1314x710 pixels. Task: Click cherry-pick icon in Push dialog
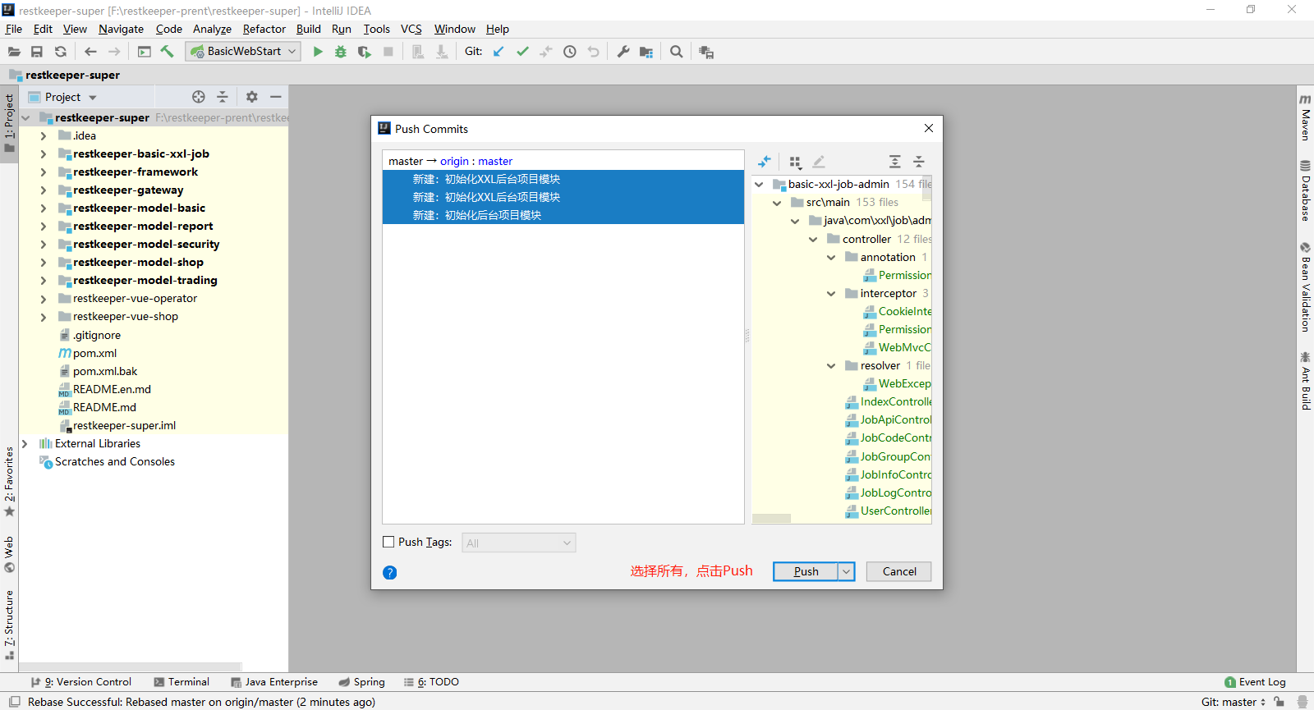click(765, 162)
